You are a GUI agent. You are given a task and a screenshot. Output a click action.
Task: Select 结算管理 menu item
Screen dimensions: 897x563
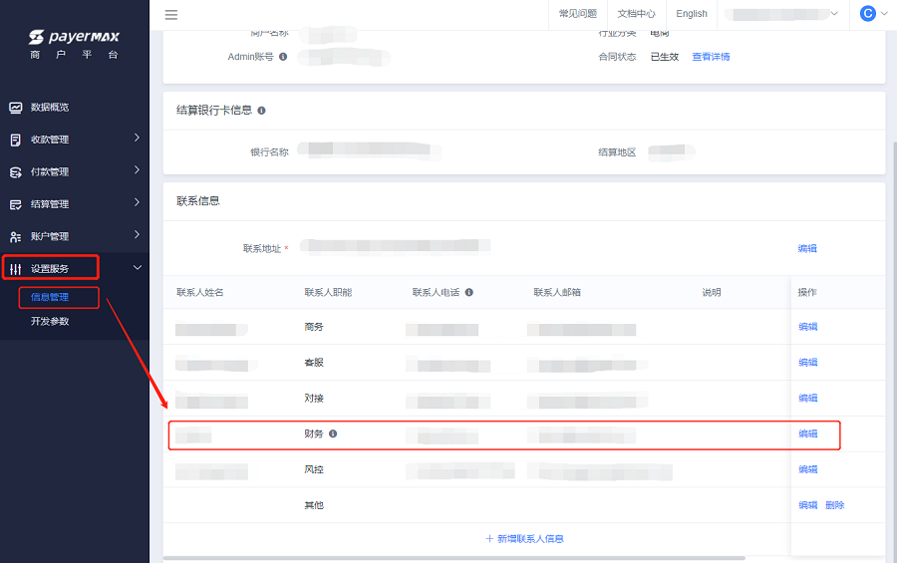pos(50,204)
